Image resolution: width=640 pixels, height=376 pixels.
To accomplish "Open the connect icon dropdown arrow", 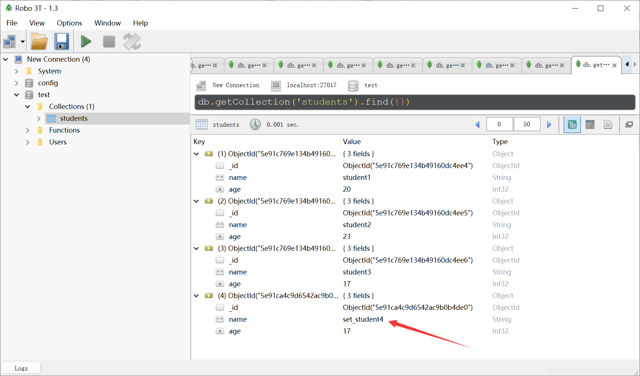I will click(x=23, y=42).
